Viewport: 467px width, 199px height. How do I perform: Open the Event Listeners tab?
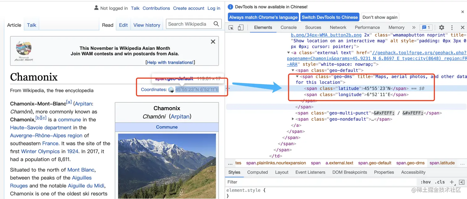tap(310, 172)
